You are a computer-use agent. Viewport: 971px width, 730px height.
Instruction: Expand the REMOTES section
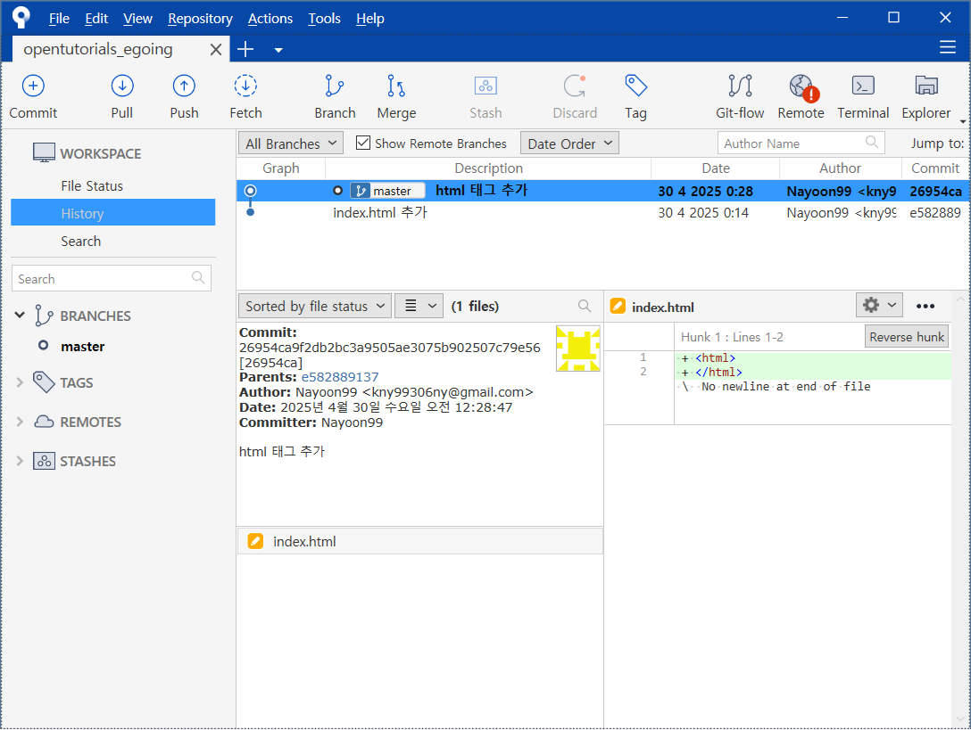(20, 422)
